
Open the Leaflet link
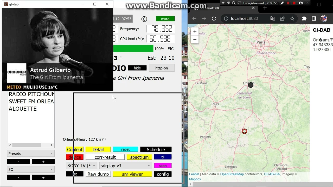point(194,174)
